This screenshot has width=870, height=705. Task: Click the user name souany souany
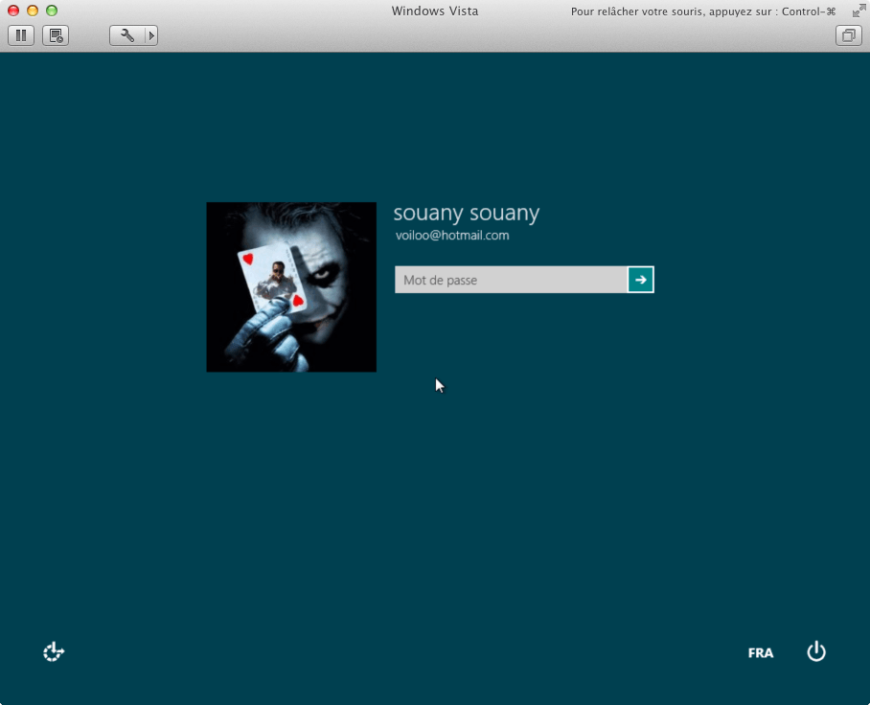(466, 213)
